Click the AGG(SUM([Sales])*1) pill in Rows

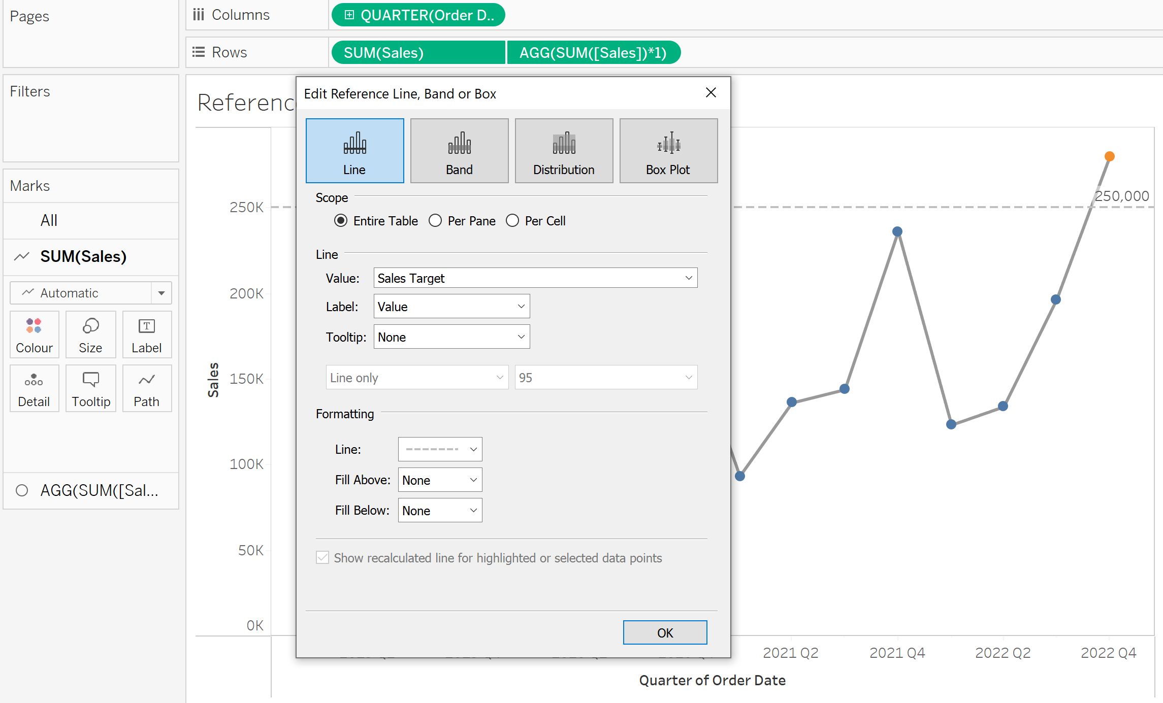click(x=593, y=53)
